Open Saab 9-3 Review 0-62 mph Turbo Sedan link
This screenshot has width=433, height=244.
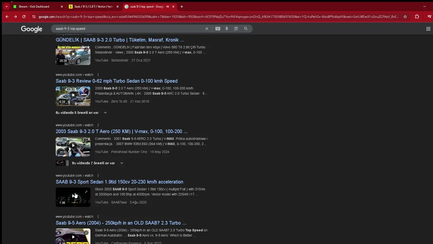117,81
